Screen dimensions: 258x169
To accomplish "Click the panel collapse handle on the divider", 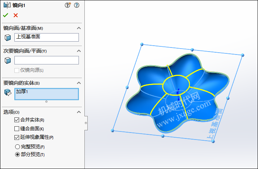I will point(86,123).
